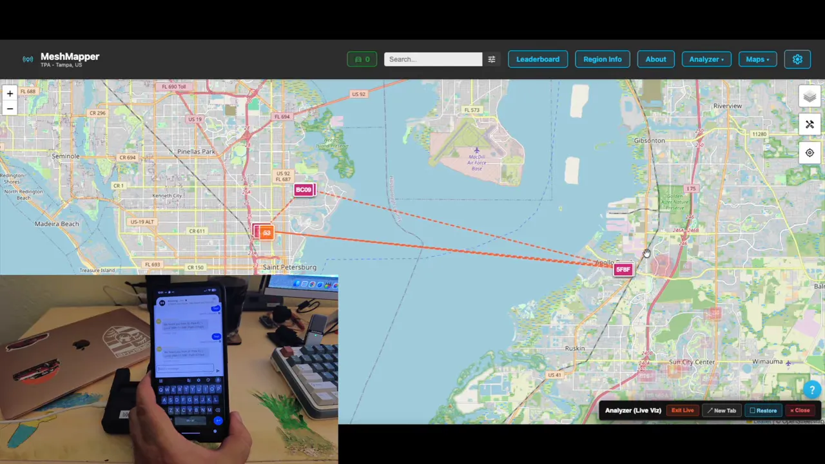Open the Leaderboard page
The image size is (825, 464).
(538, 59)
